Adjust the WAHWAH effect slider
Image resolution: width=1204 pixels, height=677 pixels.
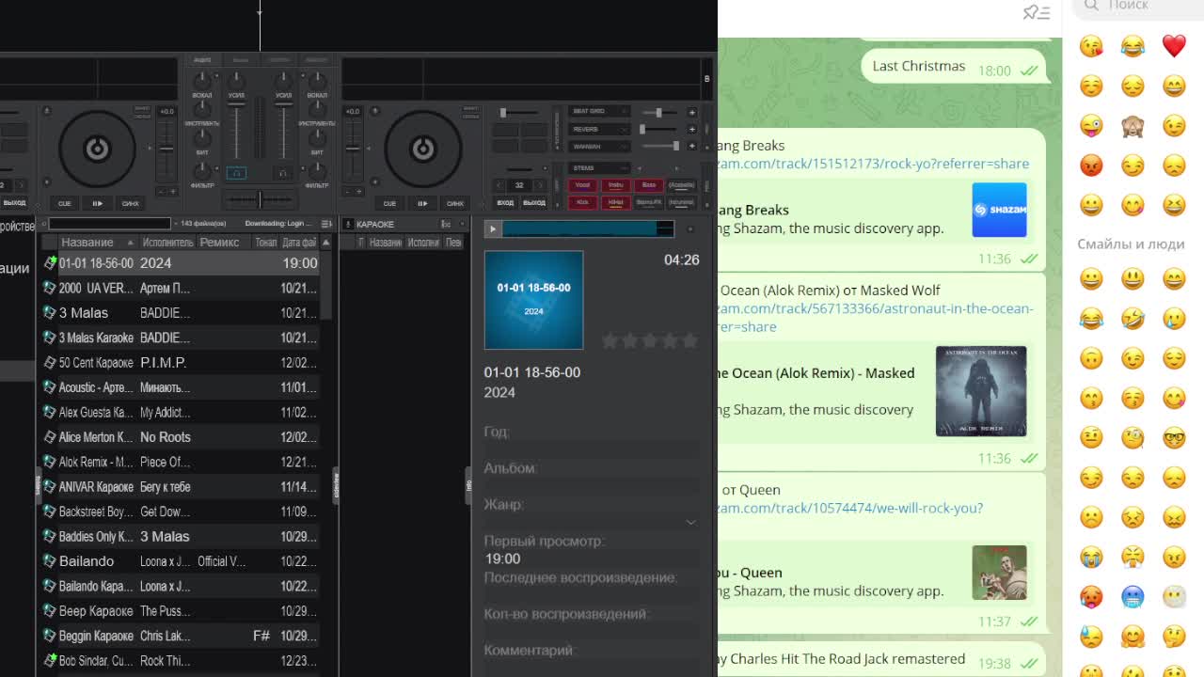coord(660,146)
